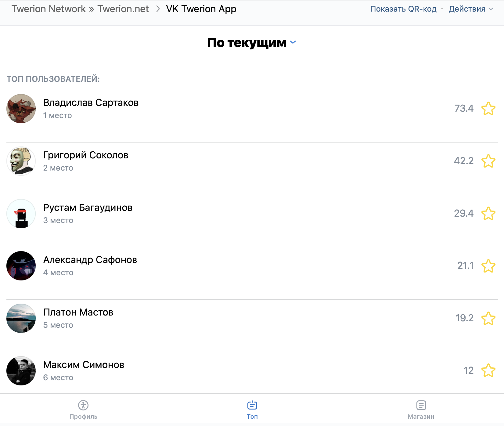504x426 pixels.
Task: Select the Топ tab icon
Action: click(252, 405)
